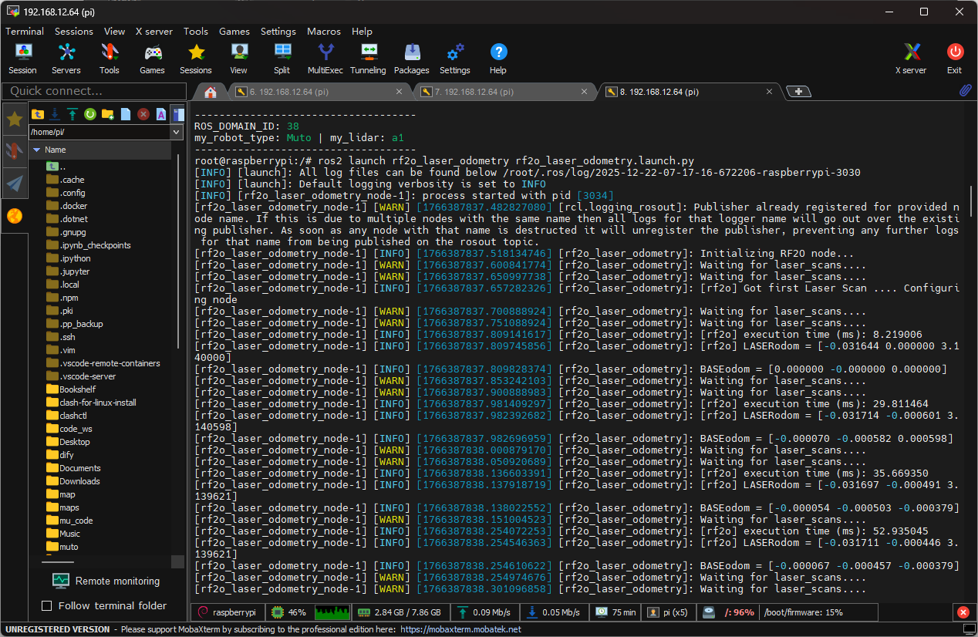This screenshot has height=637, width=978.
Task: Click the Remote monitoring button
Action: click(x=106, y=581)
